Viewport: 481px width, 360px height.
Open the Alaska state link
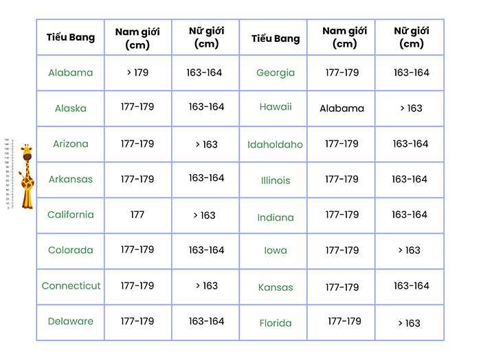[x=71, y=108]
